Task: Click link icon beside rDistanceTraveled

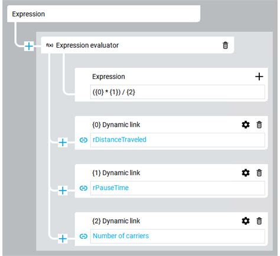Action: pyautogui.click(x=83, y=140)
